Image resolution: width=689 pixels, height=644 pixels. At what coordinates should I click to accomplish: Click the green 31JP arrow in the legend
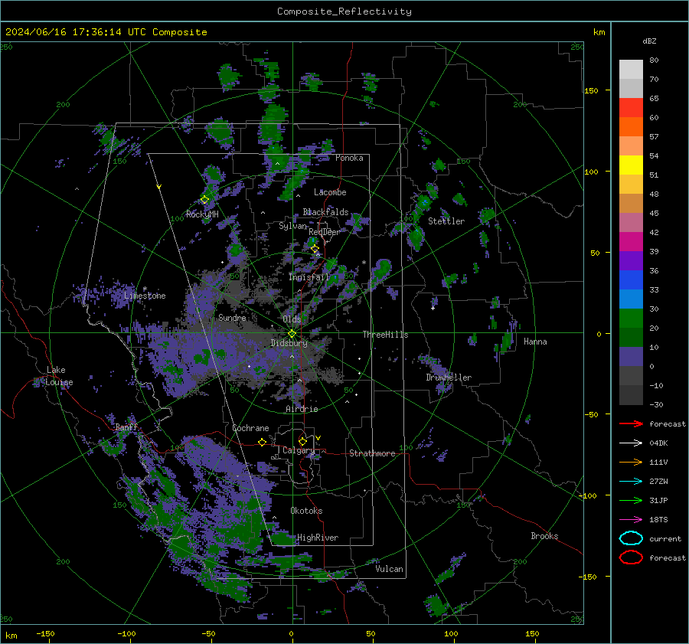point(631,500)
